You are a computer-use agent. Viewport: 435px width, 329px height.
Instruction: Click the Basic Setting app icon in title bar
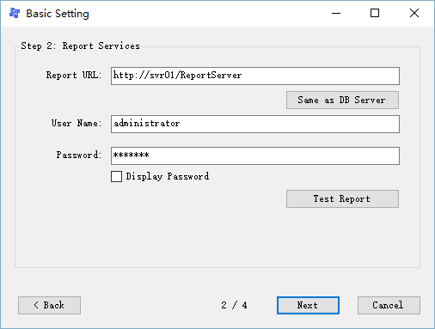pyautogui.click(x=15, y=13)
